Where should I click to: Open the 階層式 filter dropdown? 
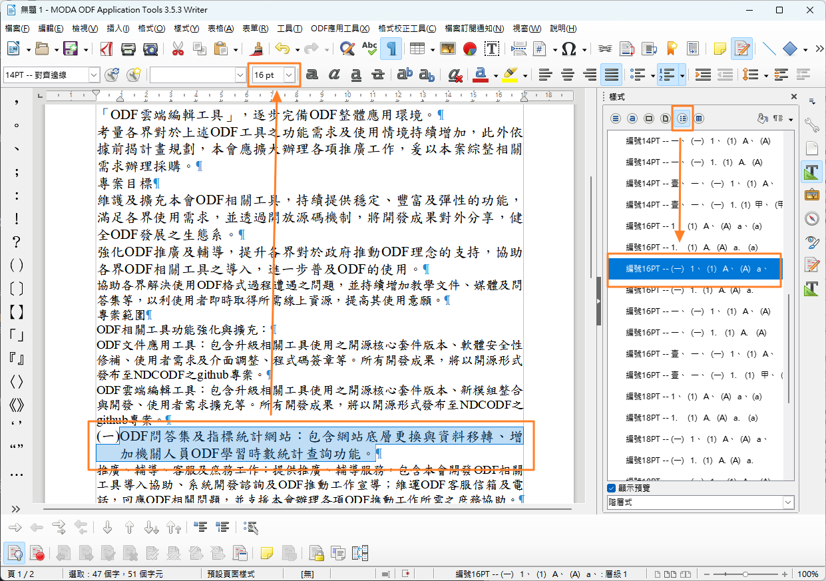coord(788,502)
